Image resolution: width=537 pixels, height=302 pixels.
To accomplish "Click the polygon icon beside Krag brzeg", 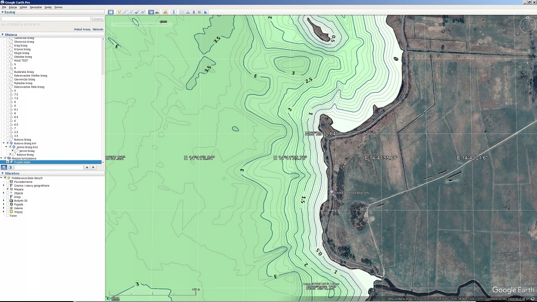I will point(11,46).
